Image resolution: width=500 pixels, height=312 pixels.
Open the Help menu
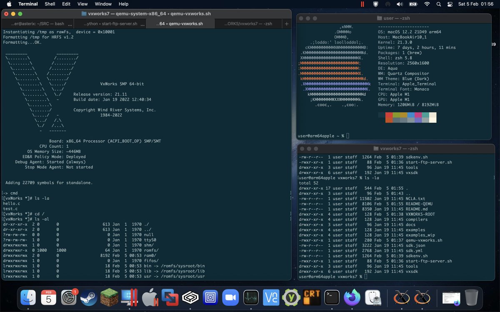[123, 4]
